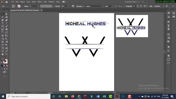Open Recolor Artwork color wheel icon
176x99 pixels.
[73, 6]
